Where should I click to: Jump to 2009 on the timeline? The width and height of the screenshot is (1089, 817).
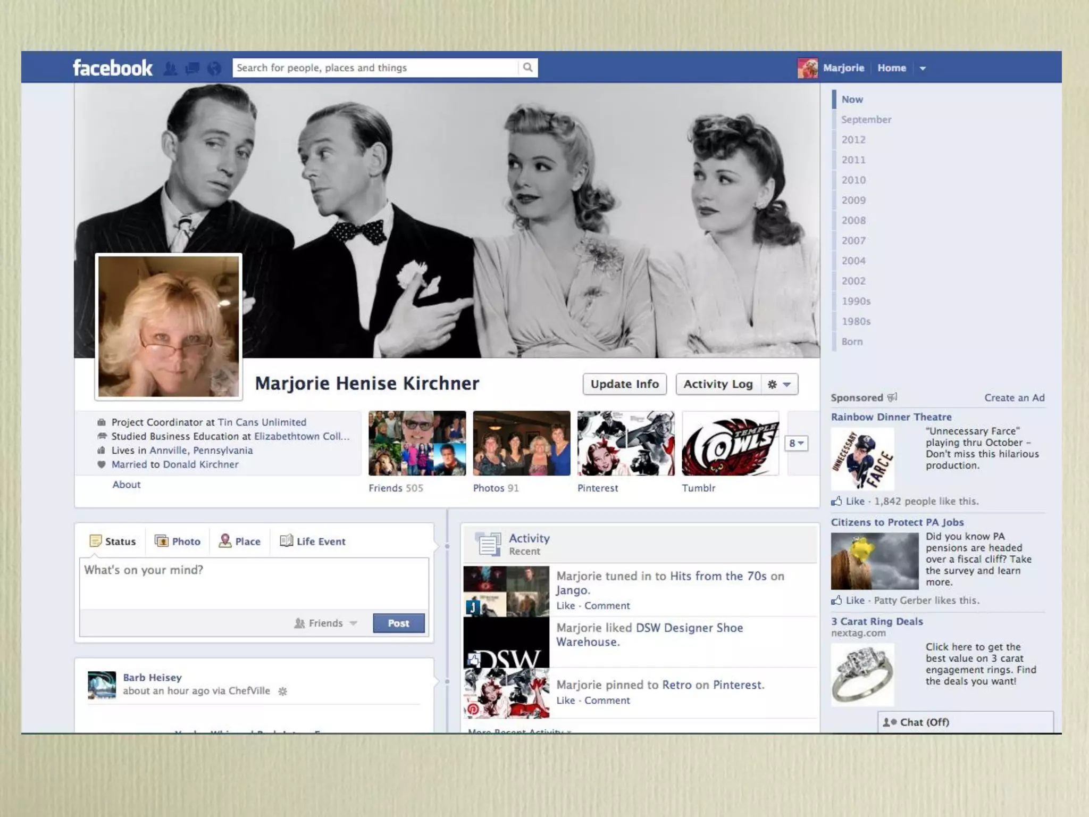[853, 200]
